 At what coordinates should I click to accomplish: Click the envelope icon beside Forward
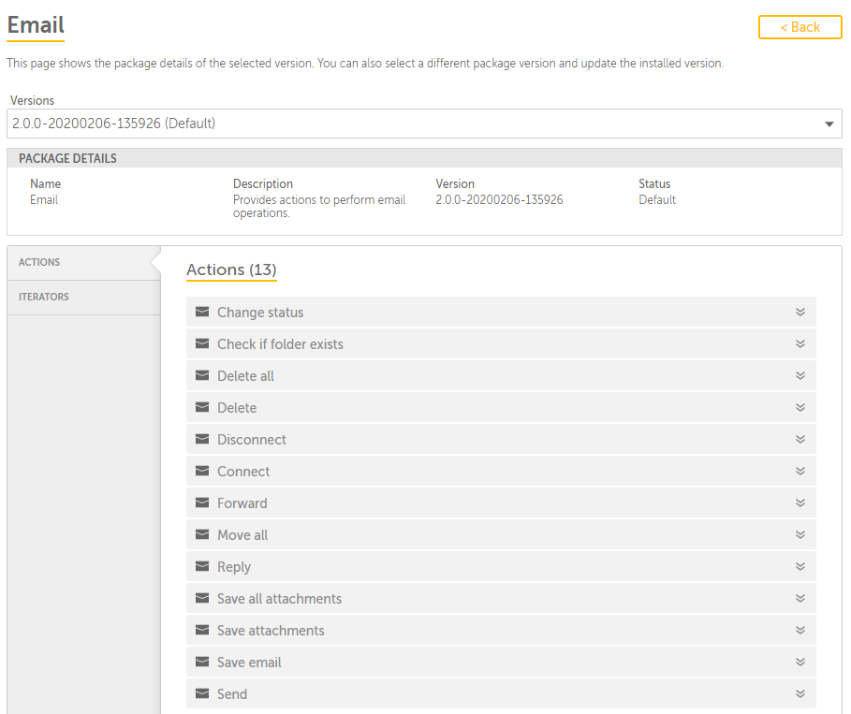tap(202, 503)
